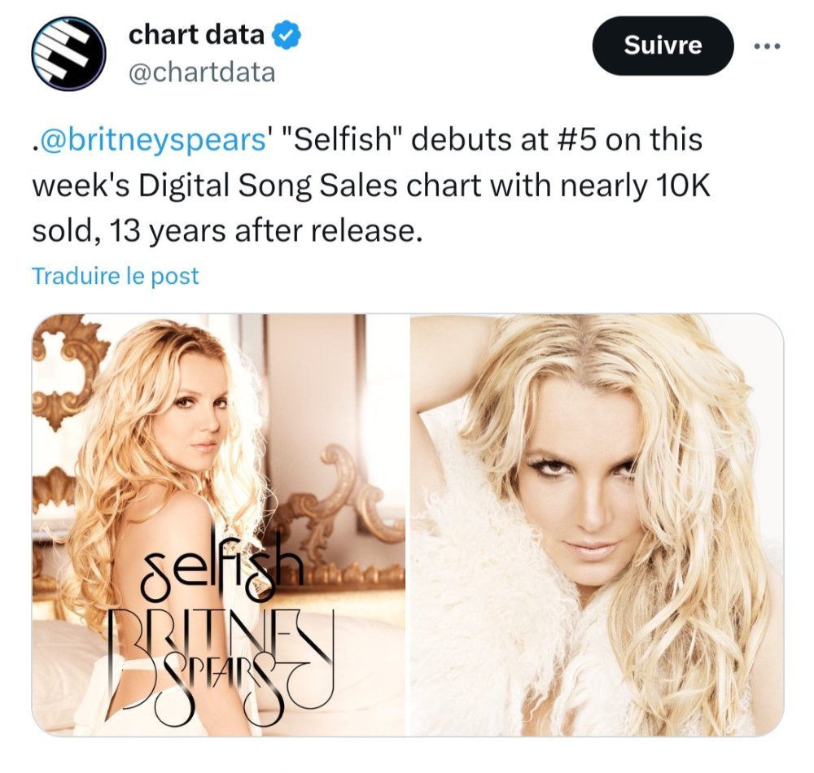
Task: Click the "Selfish" quoted word in post text
Action: pos(342,140)
